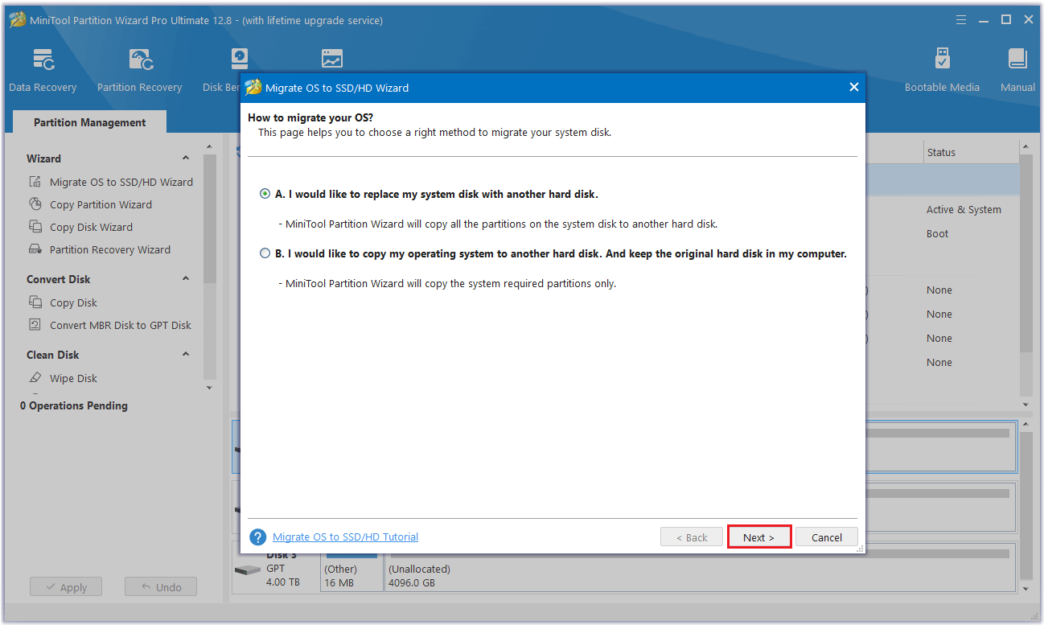Click the Cancel button in wizard
The image size is (1044, 625).
coord(827,537)
